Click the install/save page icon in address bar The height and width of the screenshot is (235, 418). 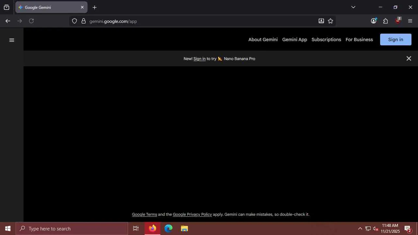(x=321, y=21)
